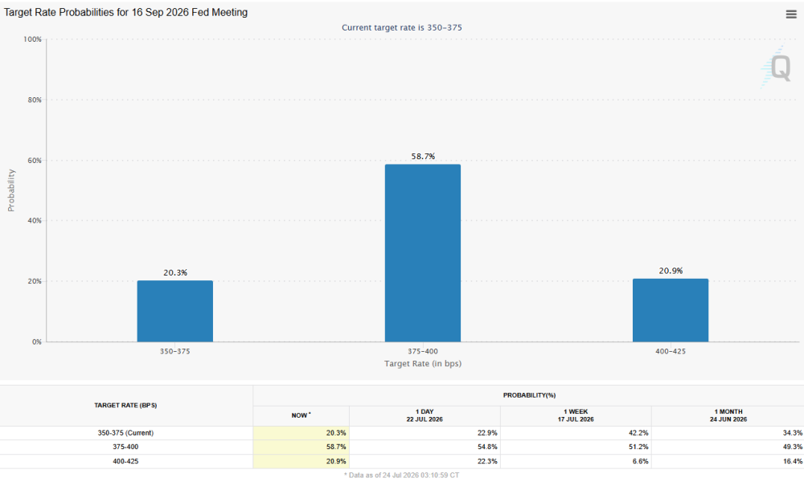
Task: Click the 1 MONTH 24 JUN 2026 header
Action: point(728,415)
